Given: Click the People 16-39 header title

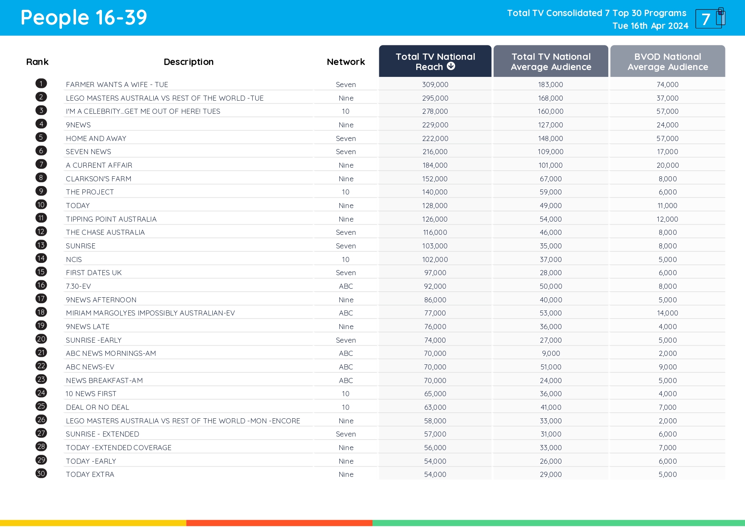Looking at the screenshot, I should [83, 17].
